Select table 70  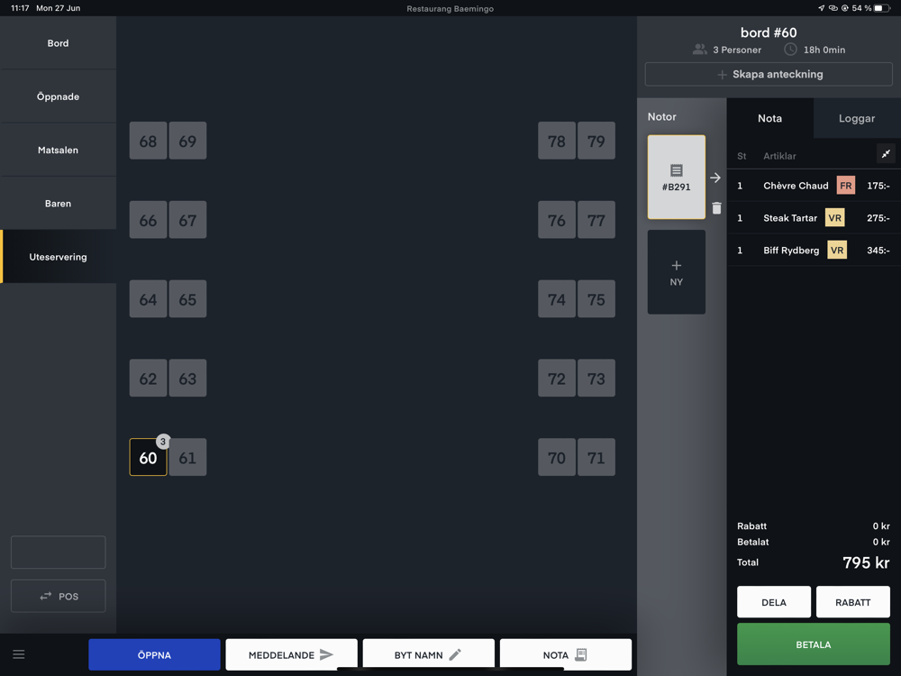[x=557, y=458]
